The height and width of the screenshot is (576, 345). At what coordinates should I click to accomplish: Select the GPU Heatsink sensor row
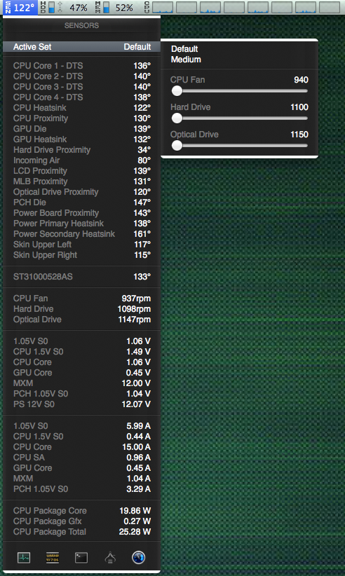(81, 139)
